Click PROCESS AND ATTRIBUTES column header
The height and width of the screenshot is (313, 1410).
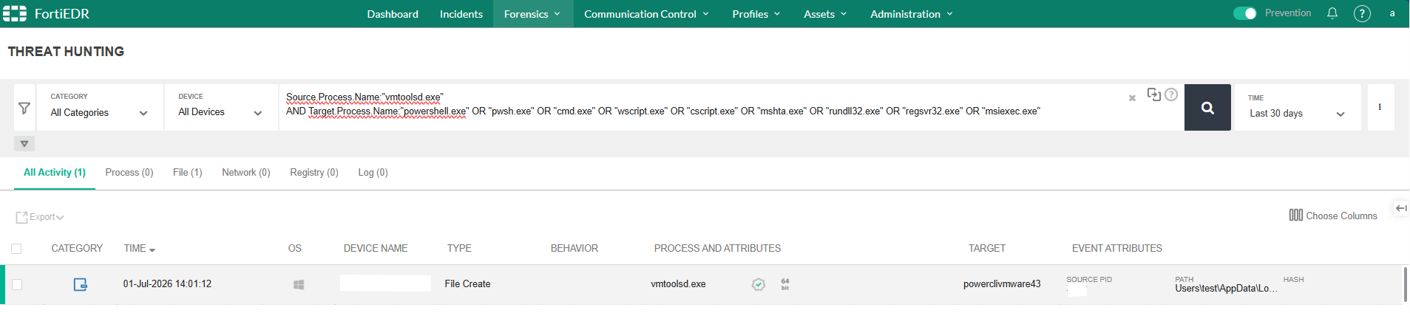click(x=717, y=249)
